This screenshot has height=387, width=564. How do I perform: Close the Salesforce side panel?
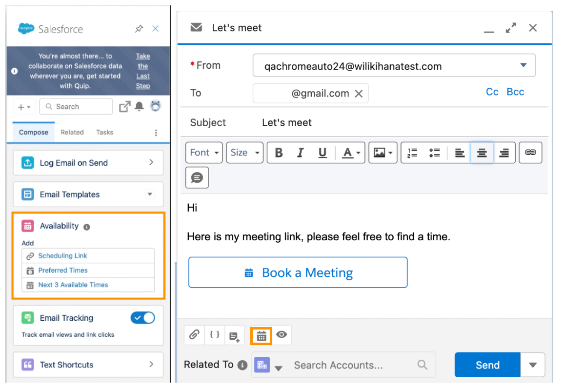(x=155, y=28)
